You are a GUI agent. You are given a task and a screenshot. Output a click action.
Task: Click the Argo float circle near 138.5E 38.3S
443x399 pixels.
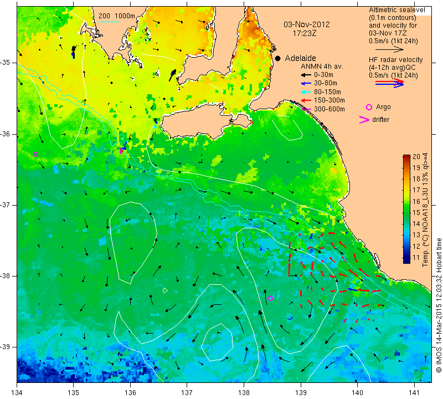point(270,298)
